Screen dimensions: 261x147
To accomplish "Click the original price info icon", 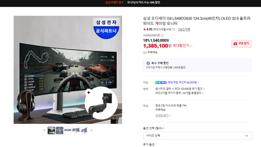I will (162, 35).
